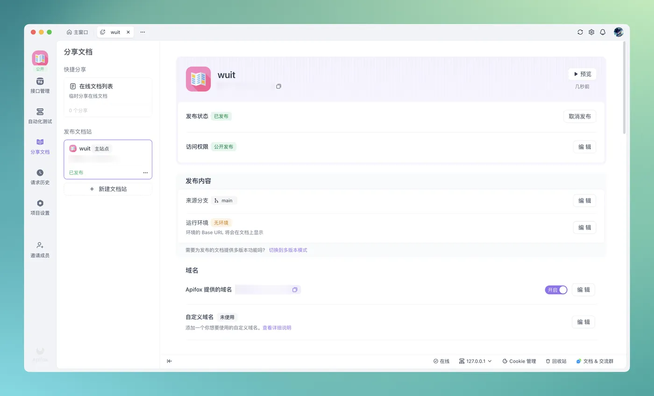Open 在线文档列表 card

coord(108,97)
